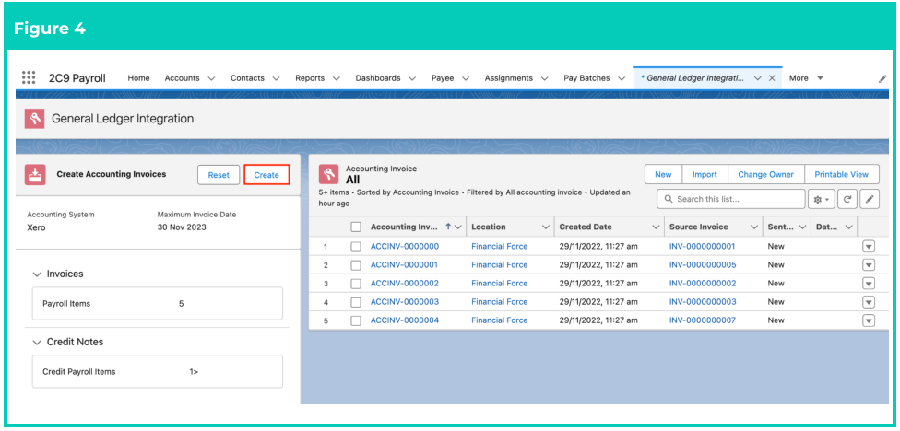
Task: Click the New button
Action: point(663,174)
